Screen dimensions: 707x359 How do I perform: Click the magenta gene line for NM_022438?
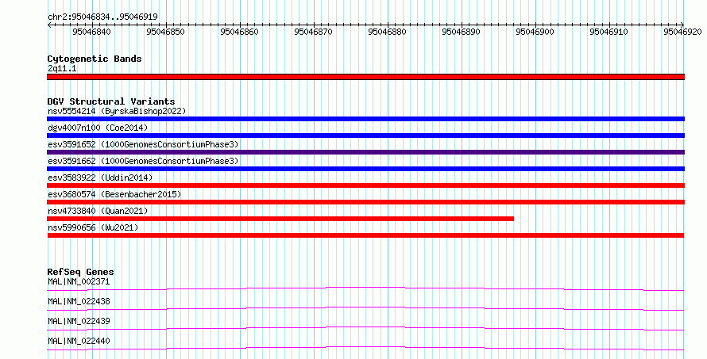coord(365,308)
